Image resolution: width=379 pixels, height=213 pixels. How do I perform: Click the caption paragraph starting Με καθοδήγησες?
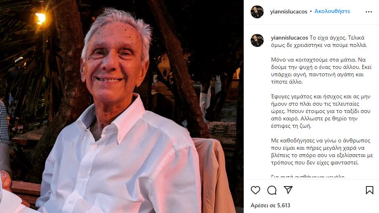[322, 151]
